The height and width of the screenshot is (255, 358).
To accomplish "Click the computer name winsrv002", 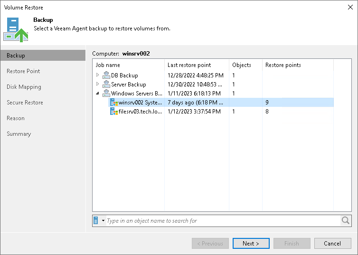I will pos(136,54).
